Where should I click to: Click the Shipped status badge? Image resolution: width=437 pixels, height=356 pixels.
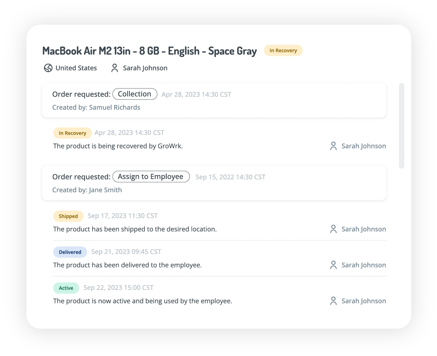pyautogui.click(x=68, y=216)
